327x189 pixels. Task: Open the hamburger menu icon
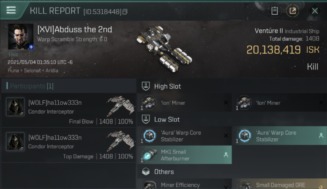11,10
